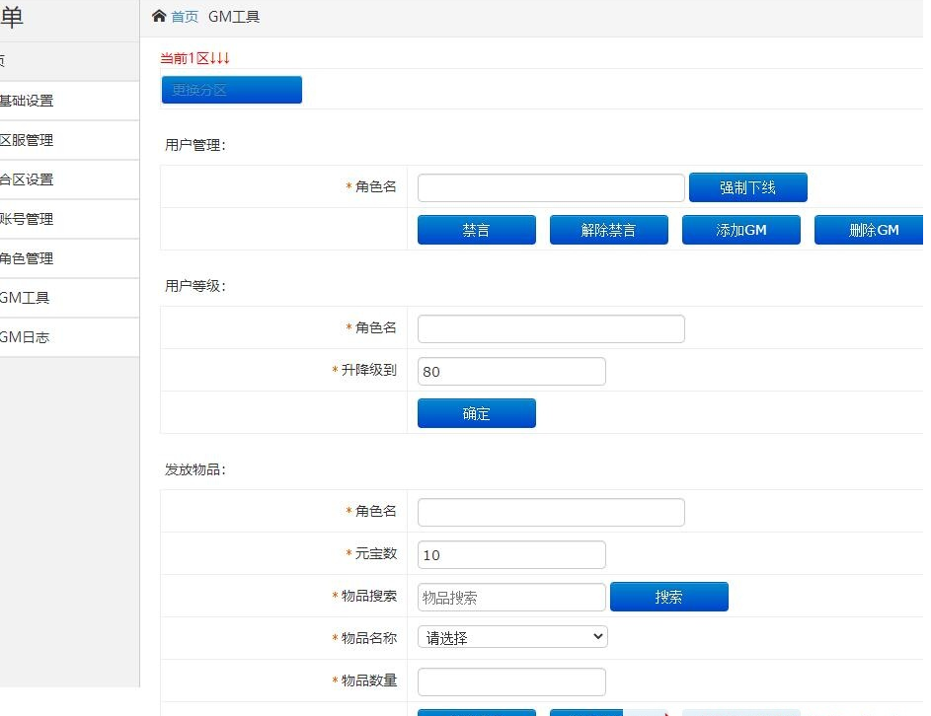The image size is (931, 716).
Task: Open 基础设置 in the sidebar
Action: point(28,101)
